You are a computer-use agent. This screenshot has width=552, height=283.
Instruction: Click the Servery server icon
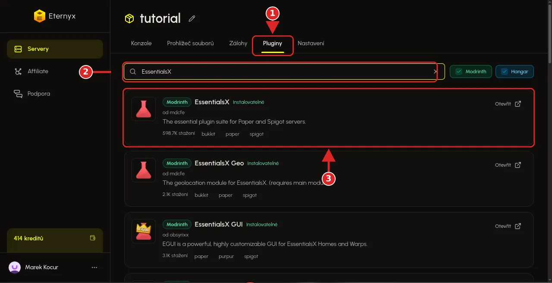click(18, 49)
